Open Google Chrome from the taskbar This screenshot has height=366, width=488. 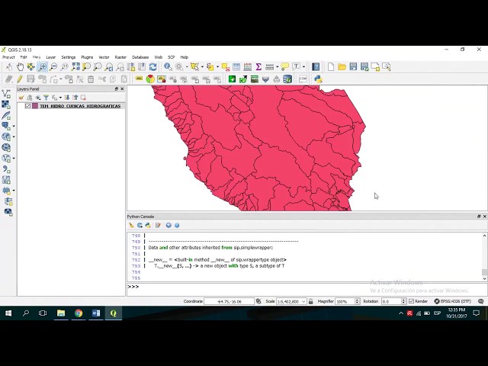79,313
